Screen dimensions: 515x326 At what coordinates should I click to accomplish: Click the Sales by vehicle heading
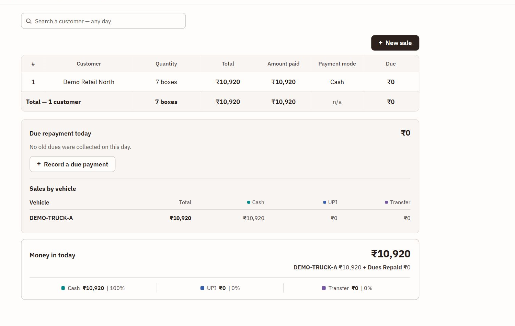53,189
